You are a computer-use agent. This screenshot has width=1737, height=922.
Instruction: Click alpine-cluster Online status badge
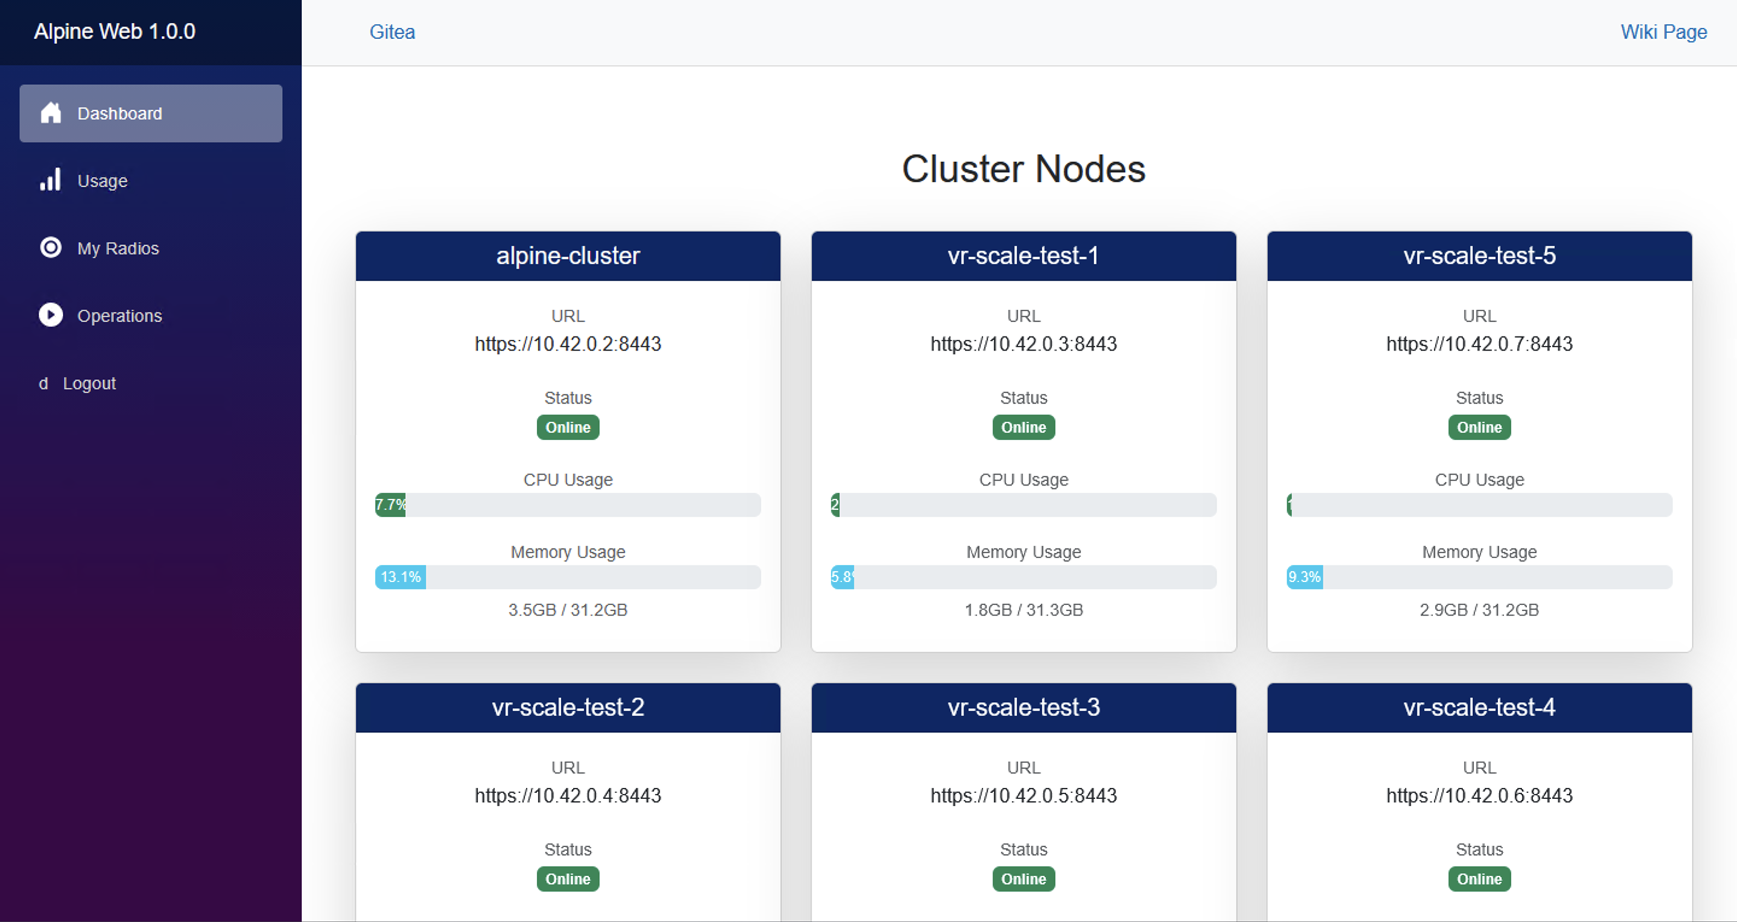568,427
